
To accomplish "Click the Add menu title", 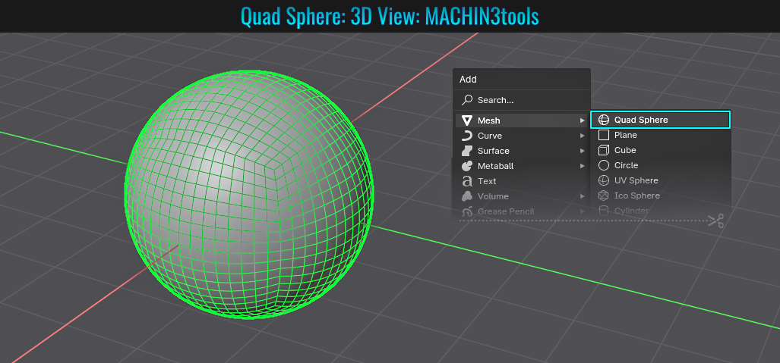I will [468, 80].
